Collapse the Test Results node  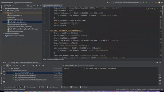[7, 68]
